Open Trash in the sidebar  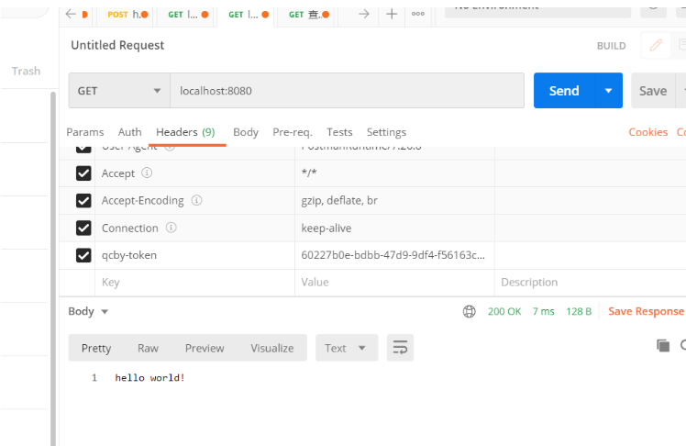pyautogui.click(x=26, y=71)
